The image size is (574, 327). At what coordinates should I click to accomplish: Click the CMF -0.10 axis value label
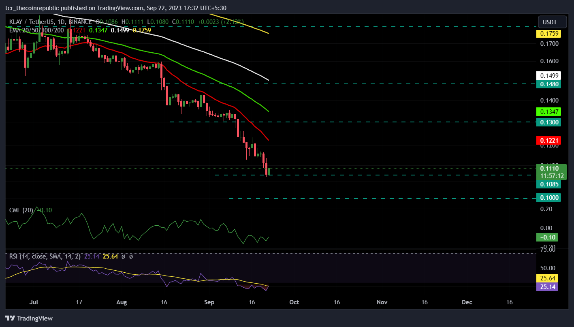pyautogui.click(x=547, y=237)
